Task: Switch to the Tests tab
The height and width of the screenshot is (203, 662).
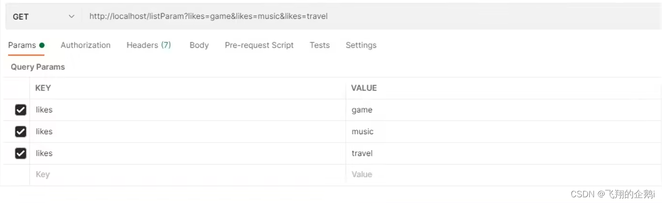Action: click(320, 45)
